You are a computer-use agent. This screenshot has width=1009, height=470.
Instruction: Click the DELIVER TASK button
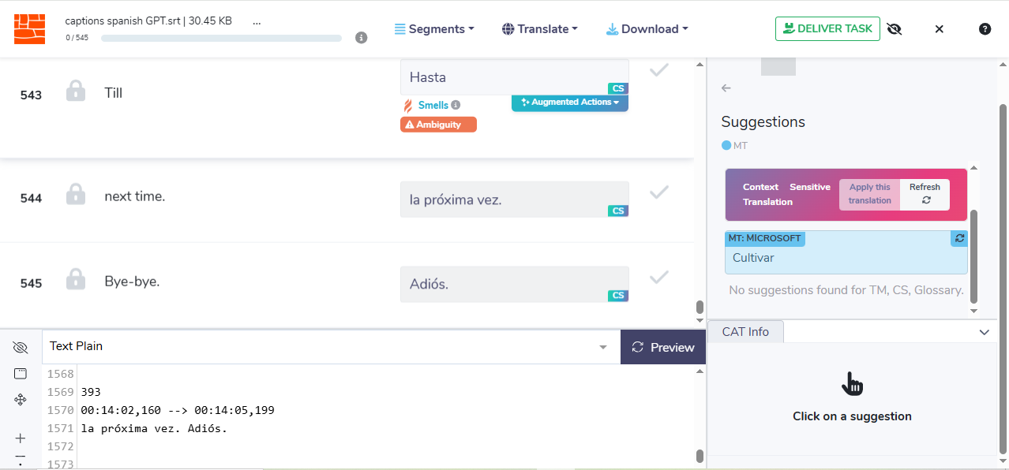pos(827,28)
